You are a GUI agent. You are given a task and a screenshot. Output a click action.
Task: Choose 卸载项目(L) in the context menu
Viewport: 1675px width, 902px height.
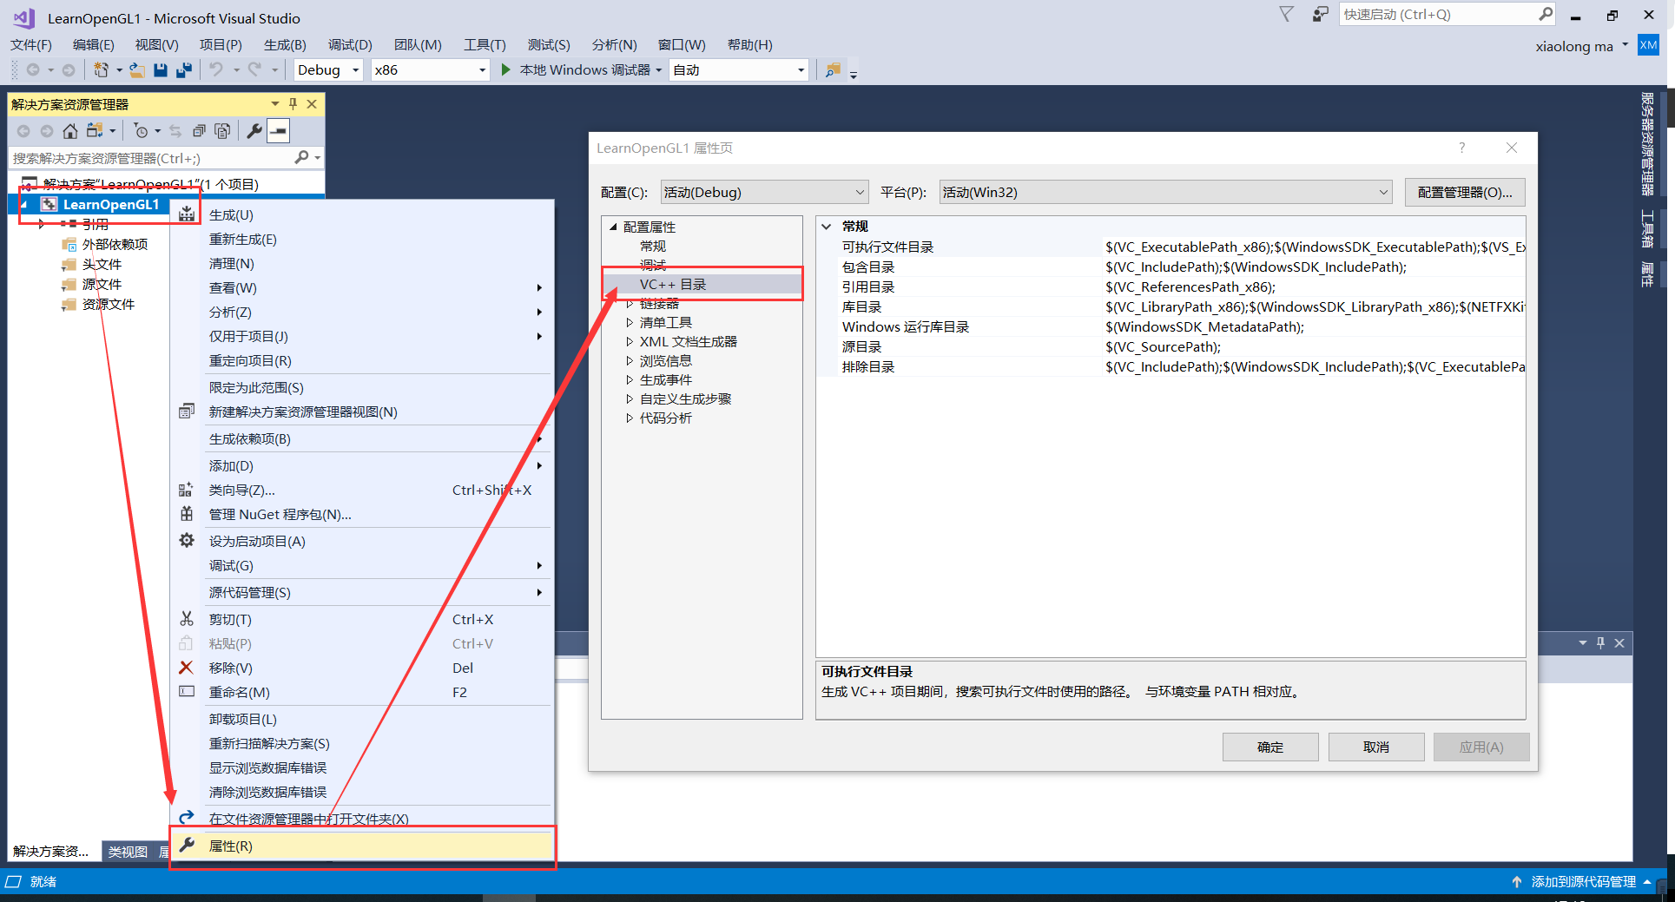362,719
